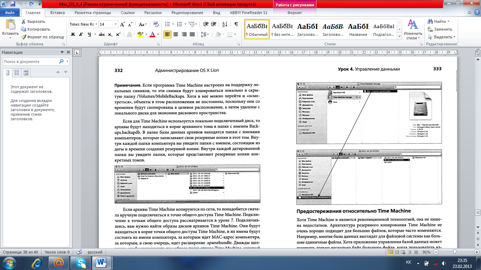The image size is (481, 270).
Task: Open the page thumbnails tab in navigation pane
Action: pos(16,73)
